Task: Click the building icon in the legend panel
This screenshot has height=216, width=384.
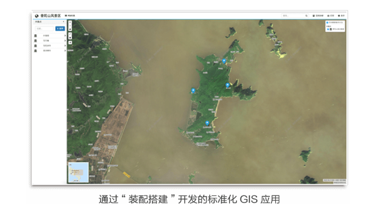Action: (331, 29)
